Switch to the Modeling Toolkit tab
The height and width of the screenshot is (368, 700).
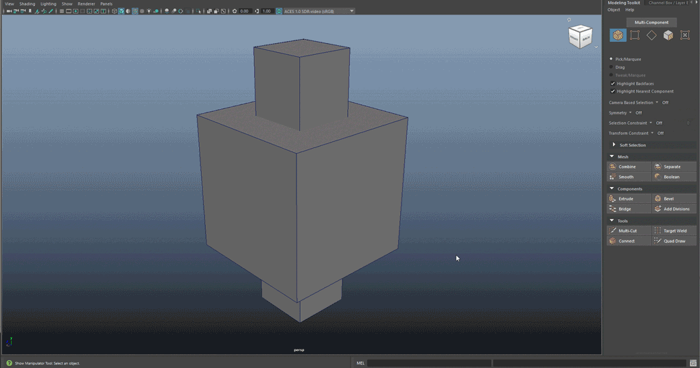pyautogui.click(x=624, y=3)
